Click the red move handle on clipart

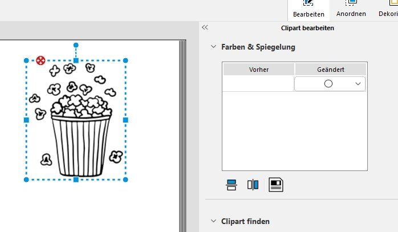40,60
